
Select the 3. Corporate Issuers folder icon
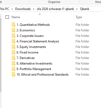pyautogui.click(x=13, y=36)
